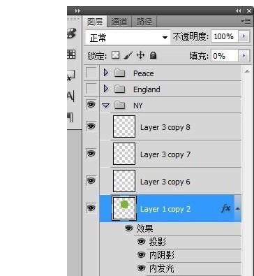The height and width of the screenshot is (276, 254).
Task: Select Layer 3 copy 7 thumbnail
Action: [124, 154]
